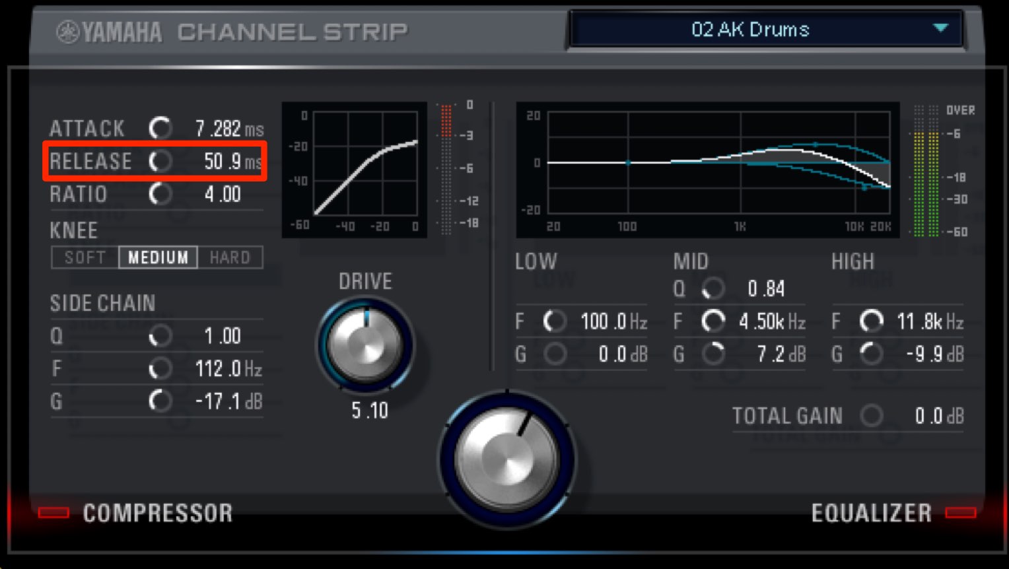Click the RELEASE knob

coord(160,161)
